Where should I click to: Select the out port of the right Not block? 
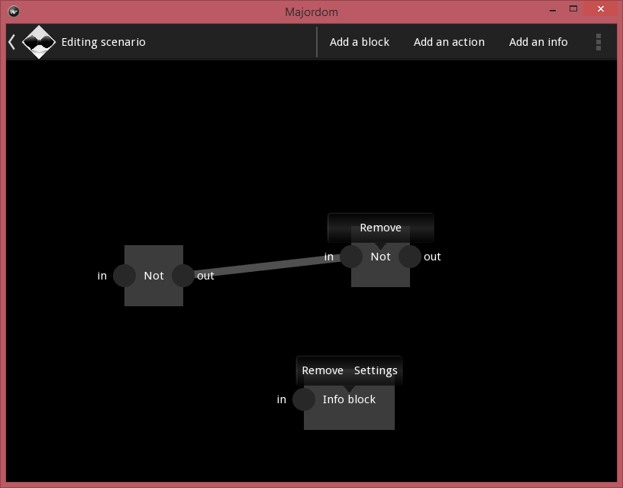[x=411, y=257]
